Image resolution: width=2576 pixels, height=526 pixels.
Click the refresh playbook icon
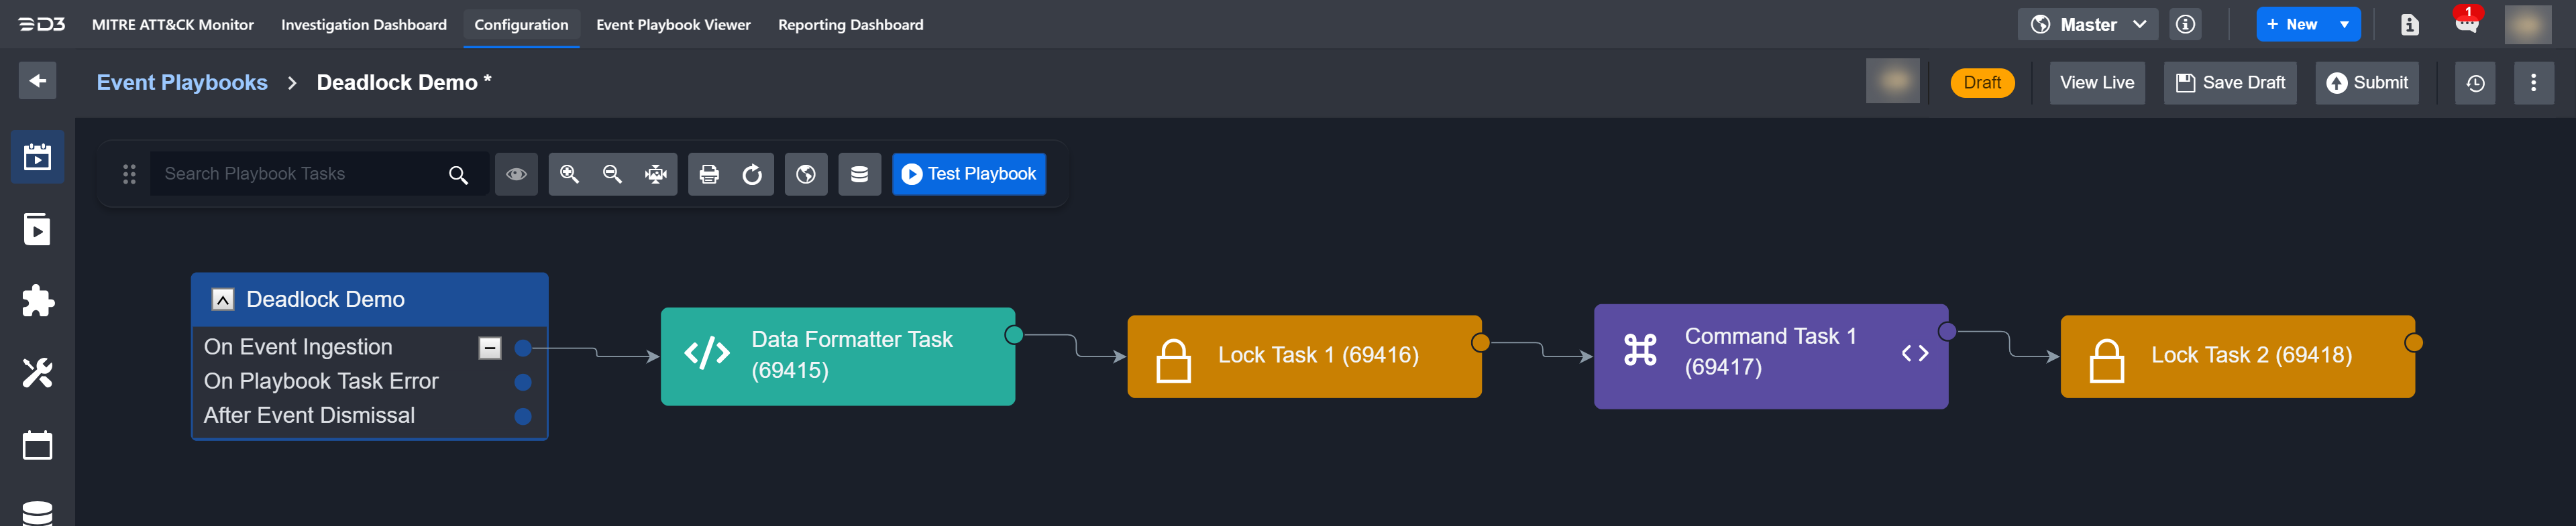click(752, 174)
